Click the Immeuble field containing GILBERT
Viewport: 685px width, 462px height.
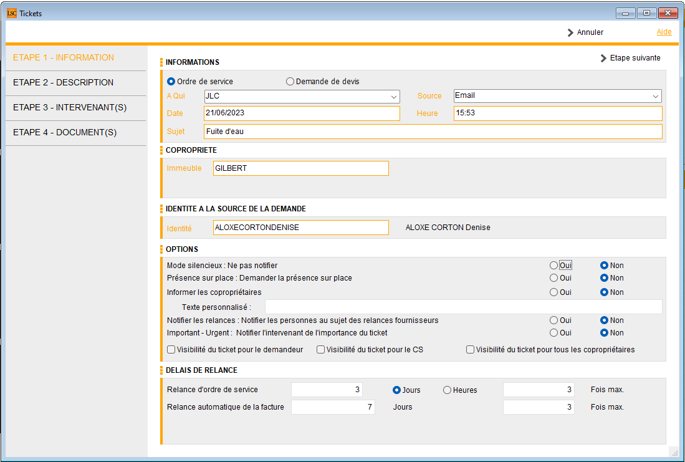[x=301, y=168]
